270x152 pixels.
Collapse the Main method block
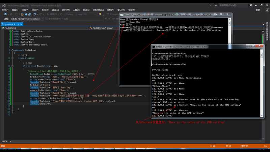coord(12,66)
